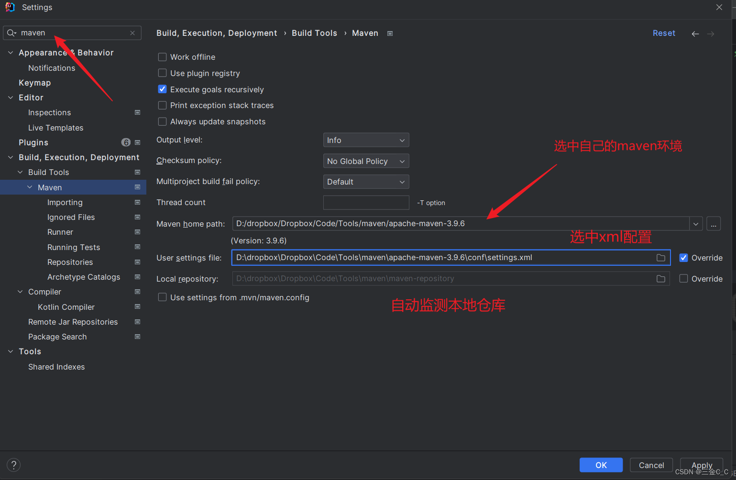Image resolution: width=736 pixels, height=480 pixels.
Task: Collapse the Build Tools node
Action: tap(20, 172)
